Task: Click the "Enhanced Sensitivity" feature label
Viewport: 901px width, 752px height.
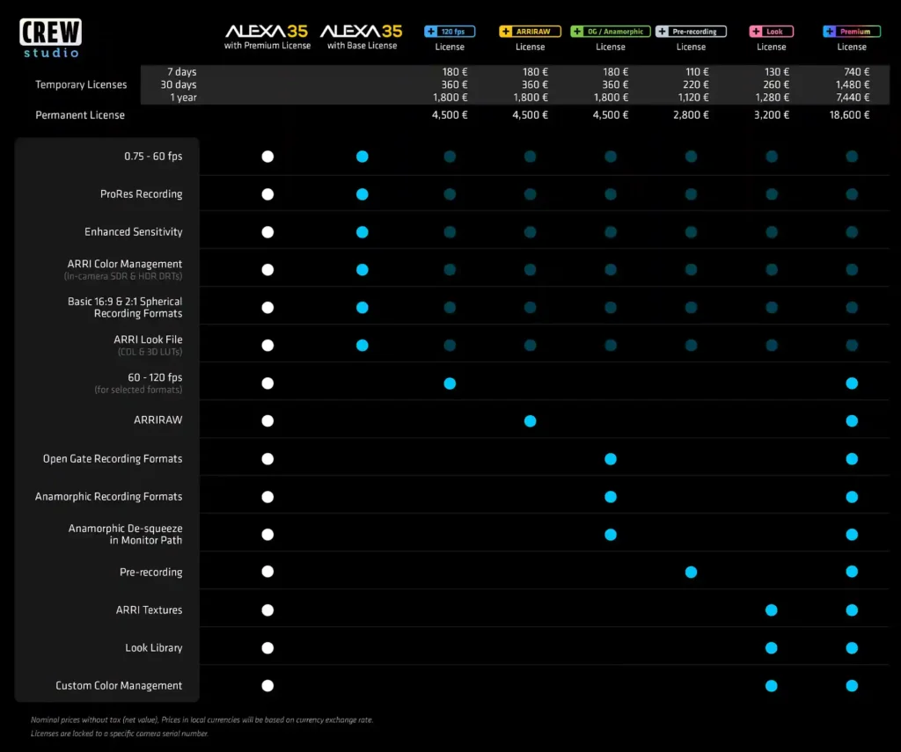Action: 134,231
